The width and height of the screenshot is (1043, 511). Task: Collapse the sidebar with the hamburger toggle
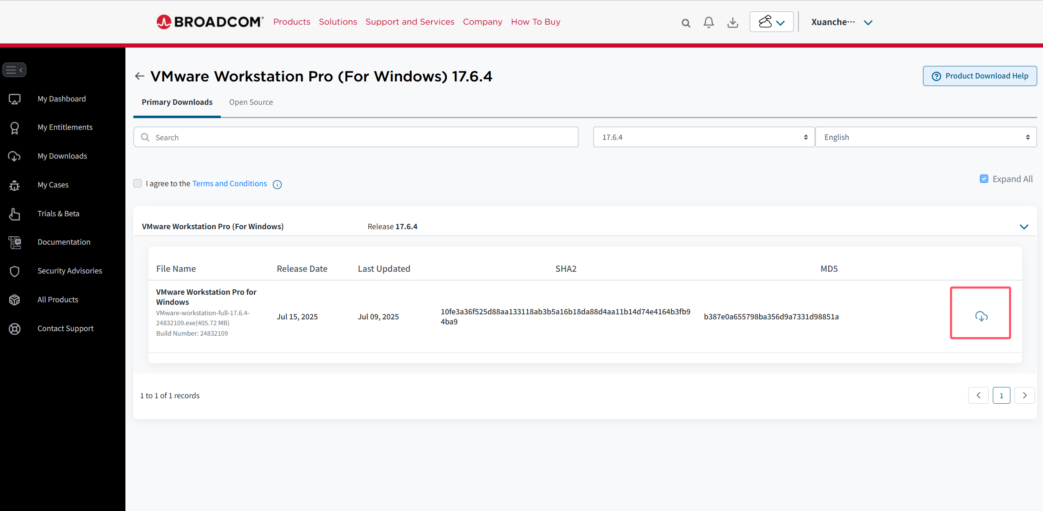point(15,69)
